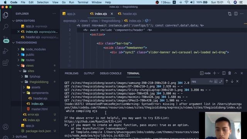Open the Search view in activity bar
The height and width of the screenshot is (139, 247).
5,27
